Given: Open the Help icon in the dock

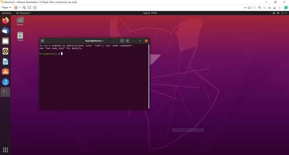Looking at the screenshot, I should [x=5, y=82].
